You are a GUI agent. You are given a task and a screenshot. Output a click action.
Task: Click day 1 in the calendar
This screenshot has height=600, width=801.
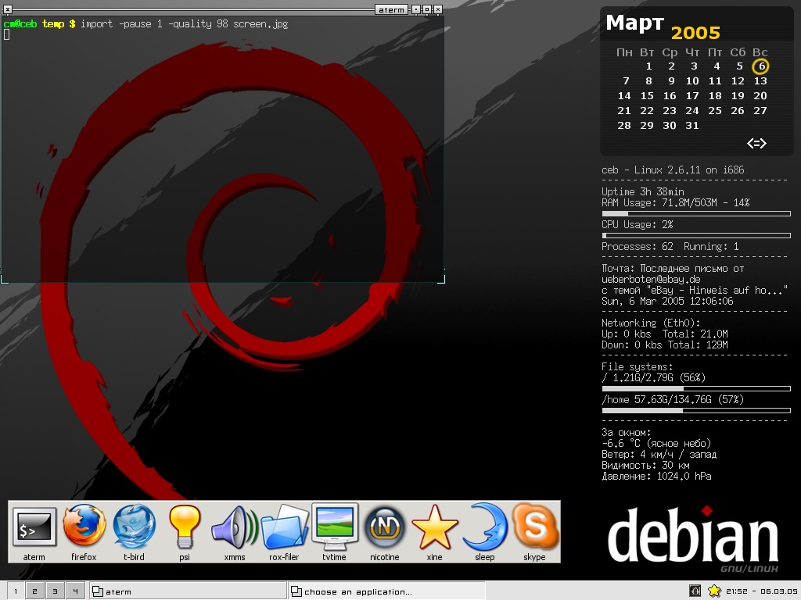pyautogui.click(x=648, y=66)
